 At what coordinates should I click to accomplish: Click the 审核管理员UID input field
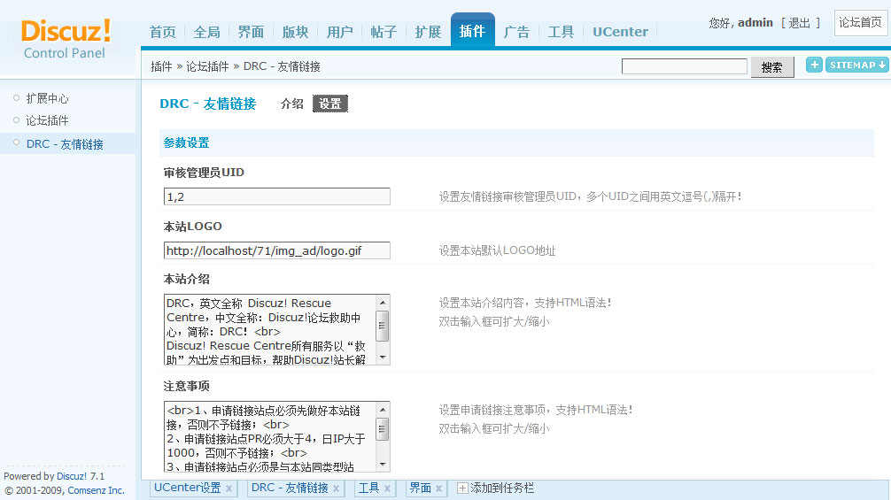pyautogui.click(x=276, y=197)
